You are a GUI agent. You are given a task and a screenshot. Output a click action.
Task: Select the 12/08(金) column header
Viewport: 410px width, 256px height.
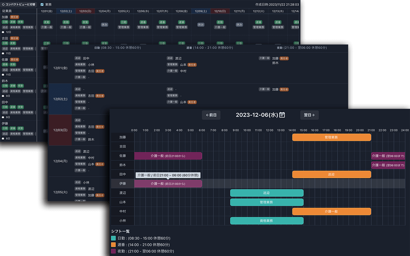182,11
